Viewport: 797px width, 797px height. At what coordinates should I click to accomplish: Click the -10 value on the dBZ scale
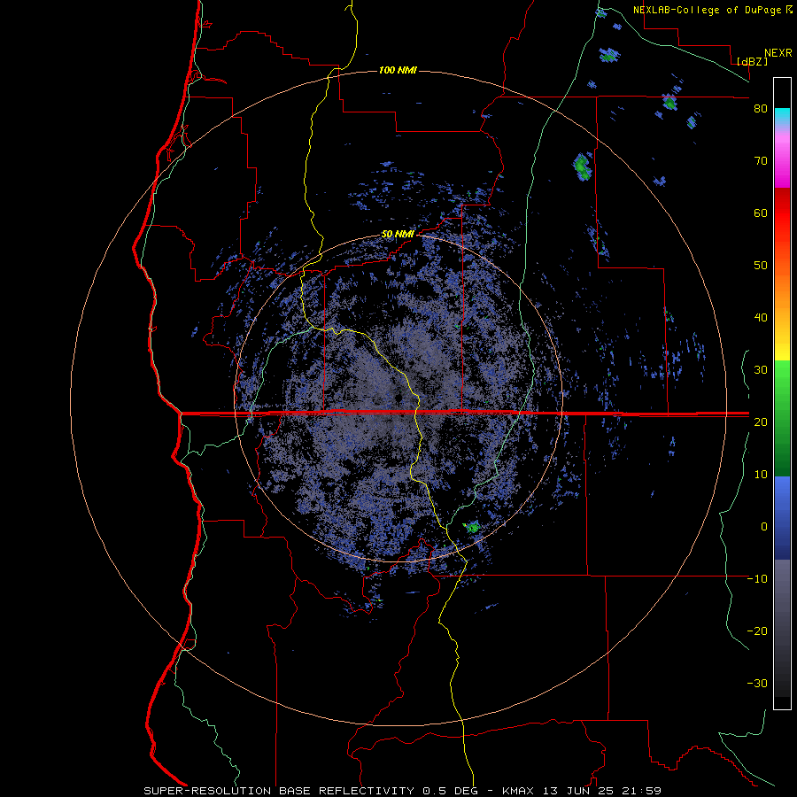757,578
